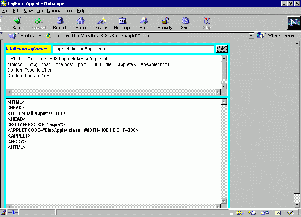
Task: Click the '</HTML>' closing tag line
Action: [x=17, y=147]
